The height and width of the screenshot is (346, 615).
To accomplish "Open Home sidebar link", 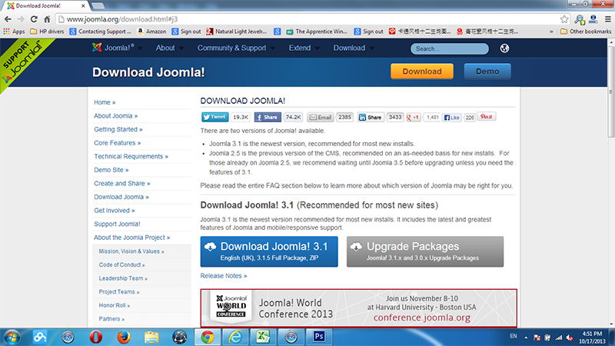I will [105, 102].
